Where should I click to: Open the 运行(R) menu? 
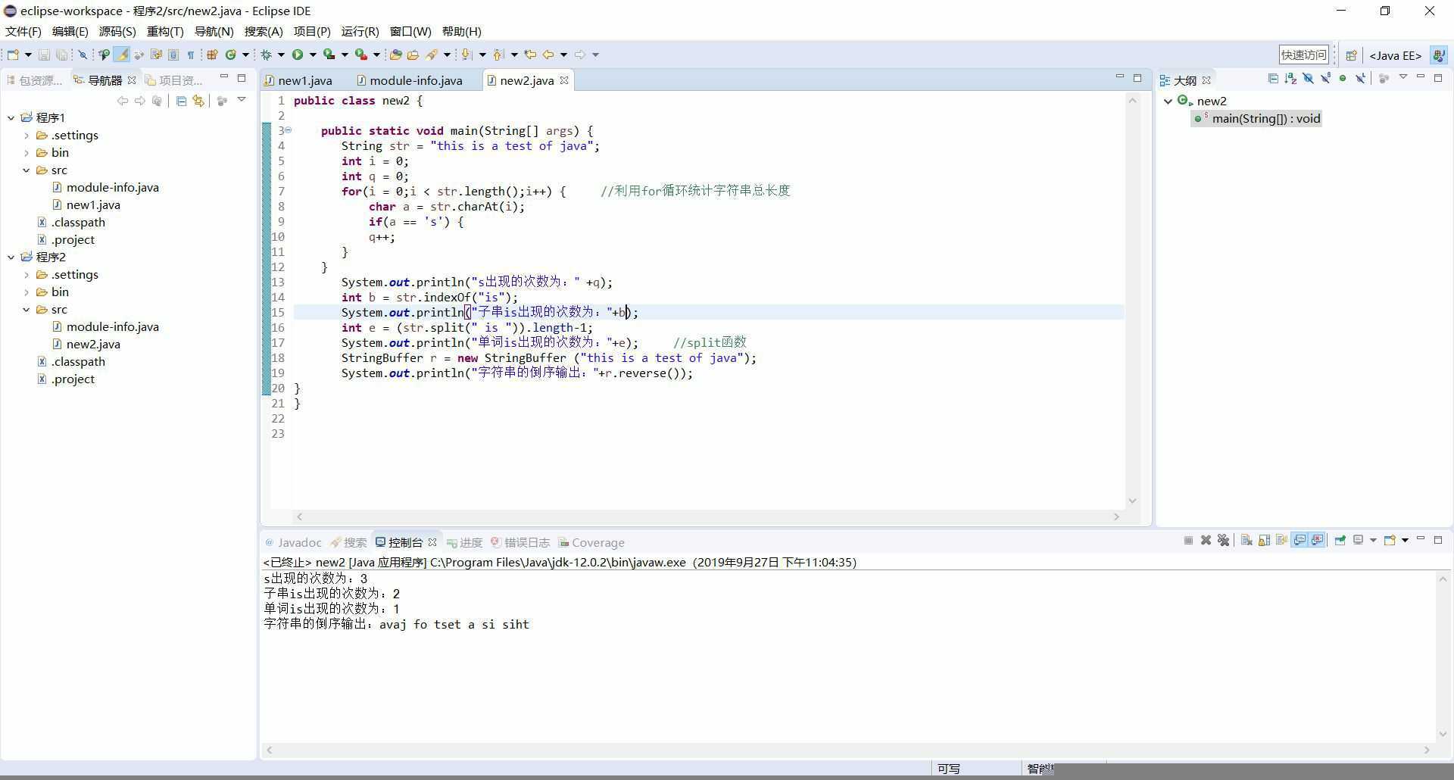point(360,31)
